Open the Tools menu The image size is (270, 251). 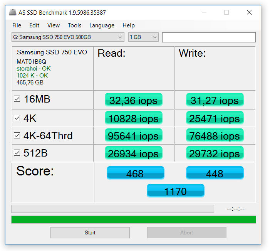(74, 25)
